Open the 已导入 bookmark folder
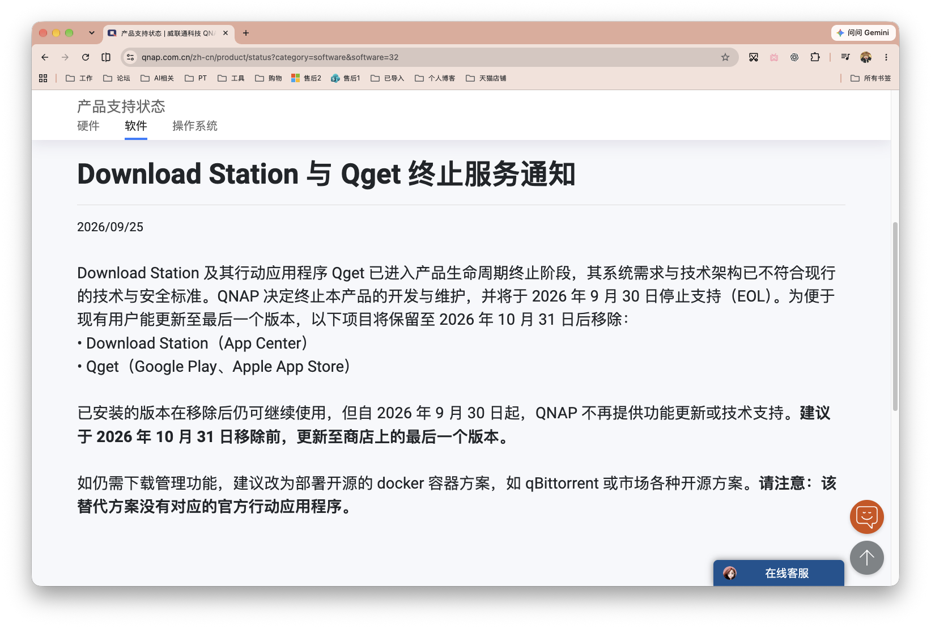This screenshot has height=628, width=931. click(388, 78)
